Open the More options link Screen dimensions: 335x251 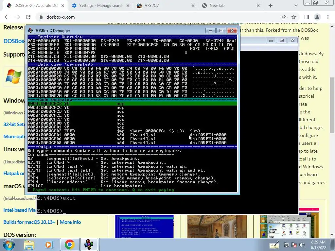tap(14, 136)
